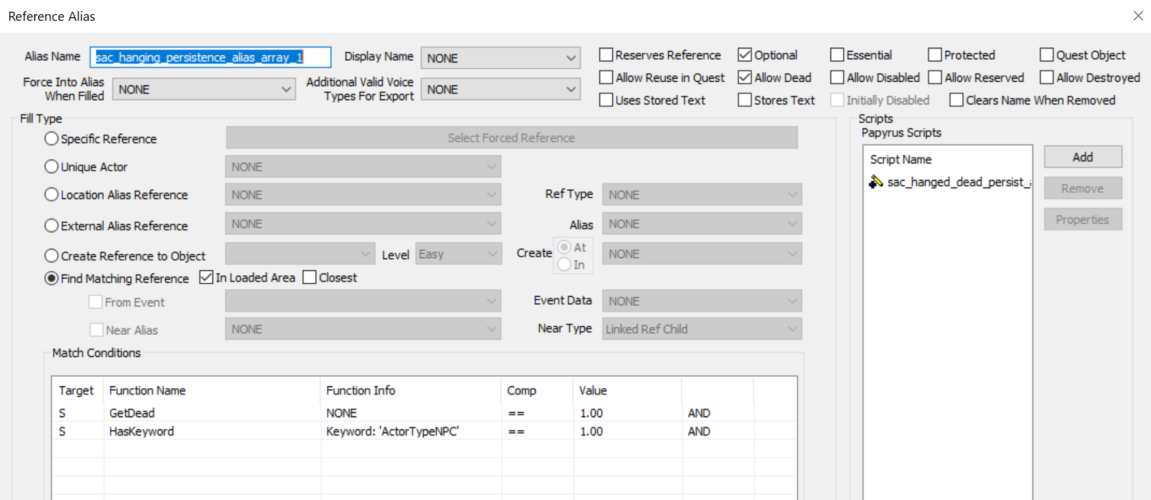Select the sac_hanged_dead_persist script entry
1151x500 pixels.
[x=949, y=182]
